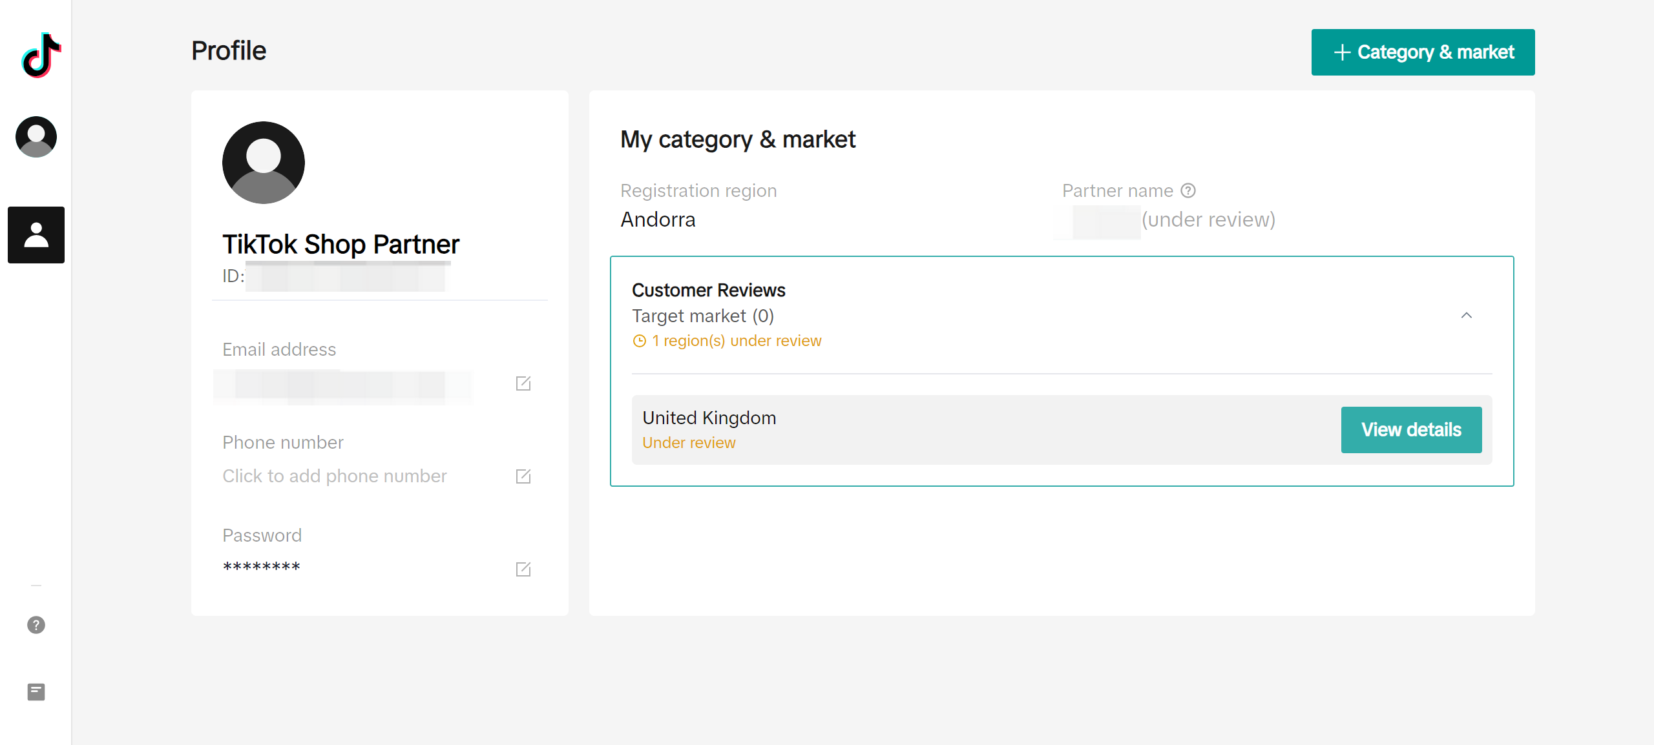Click the TikTok logo in sidebar
The image size is (1654, 745).
pos(41,55)
